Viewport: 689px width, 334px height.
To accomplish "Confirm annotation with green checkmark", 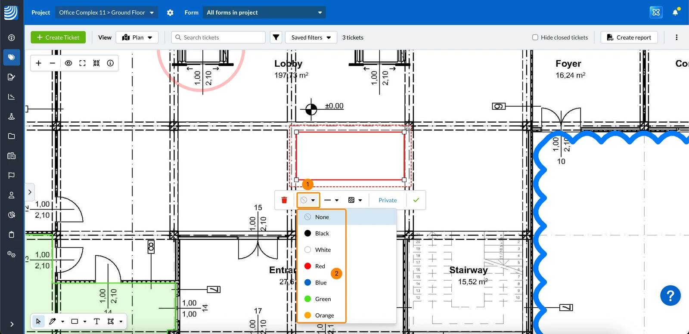I will (x=416, y=200).
